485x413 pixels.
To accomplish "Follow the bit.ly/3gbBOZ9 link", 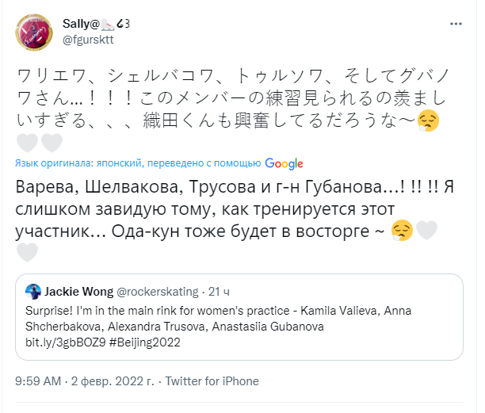I will [x=59, y=342].
